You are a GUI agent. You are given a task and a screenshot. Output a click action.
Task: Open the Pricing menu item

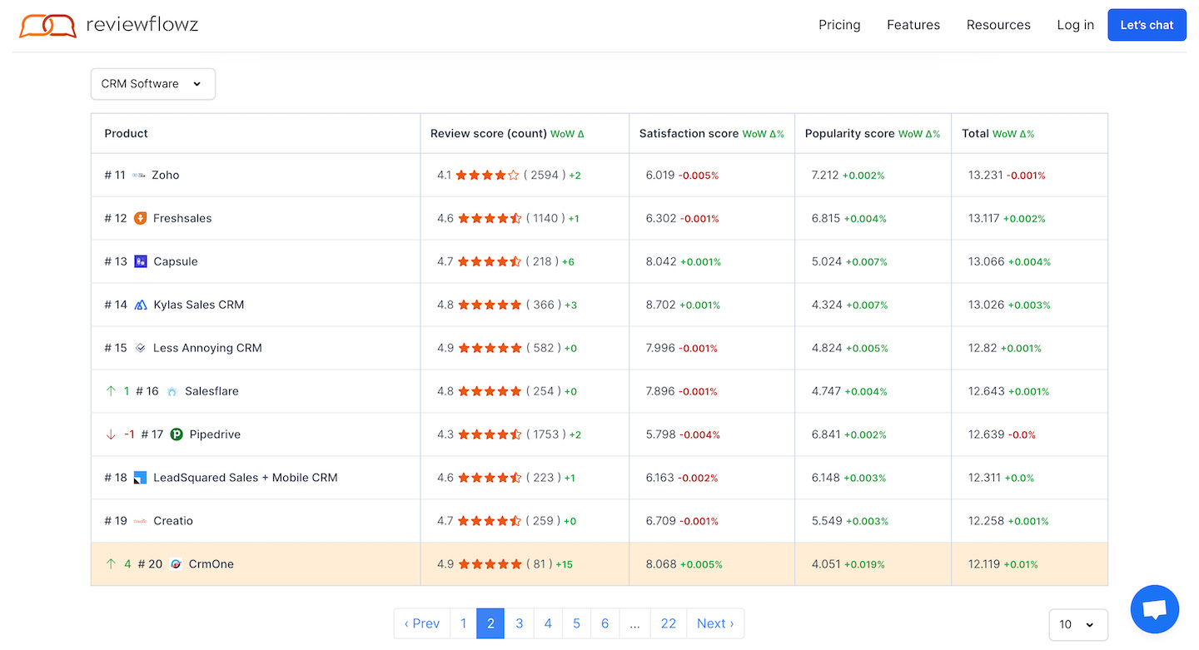coord(839,25)
